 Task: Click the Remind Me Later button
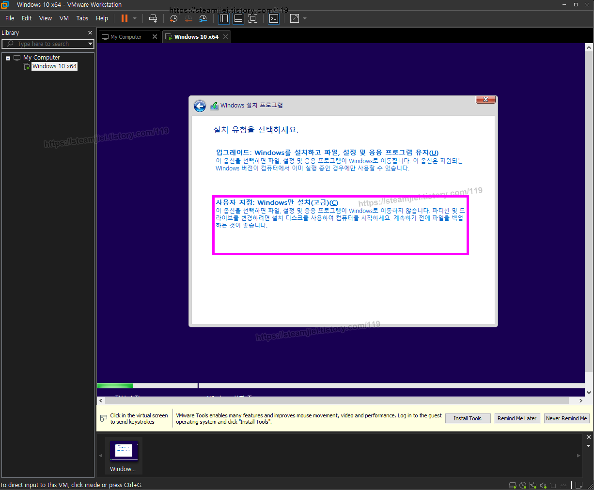517,418
